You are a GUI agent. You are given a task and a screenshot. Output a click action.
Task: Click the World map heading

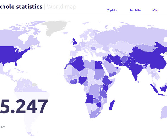point(62,7)
